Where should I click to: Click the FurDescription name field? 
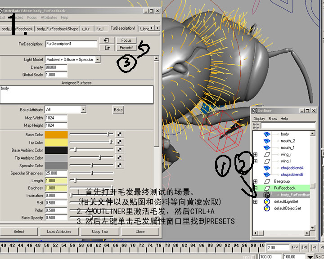[71, 44]
